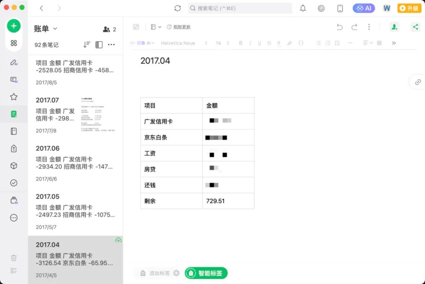Click the mobile device icon in top bar

click(x=340, y=8)
